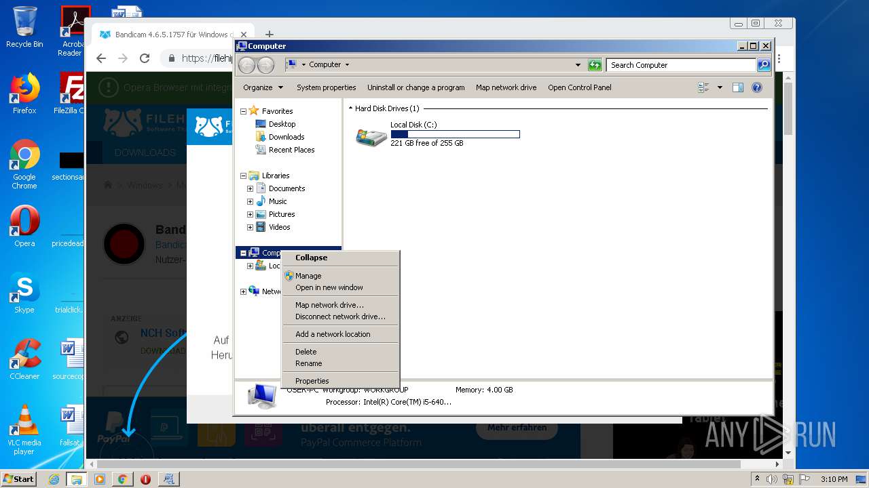Select the Videos library
Viewport: 869px width, 488px height.
tap(279, 227)
